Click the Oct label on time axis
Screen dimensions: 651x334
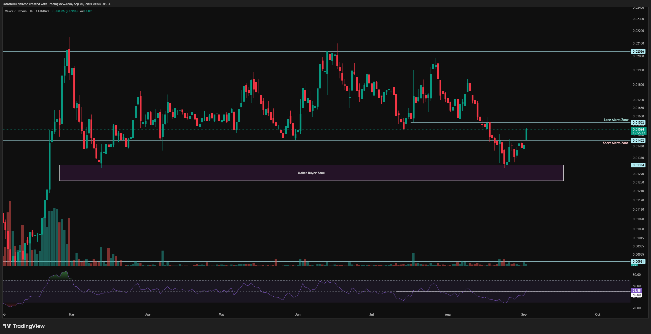click(x=598, y=315)
